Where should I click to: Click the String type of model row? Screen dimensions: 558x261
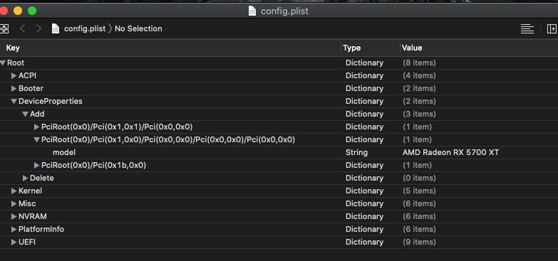point(356,152)
